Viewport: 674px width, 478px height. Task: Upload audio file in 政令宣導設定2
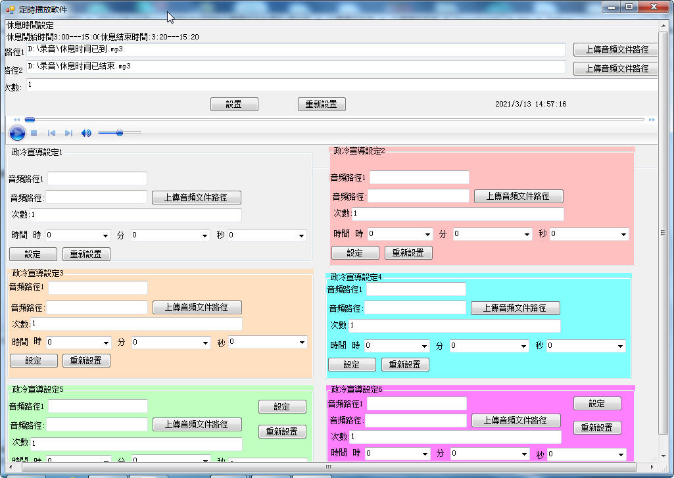click(518, 197)
